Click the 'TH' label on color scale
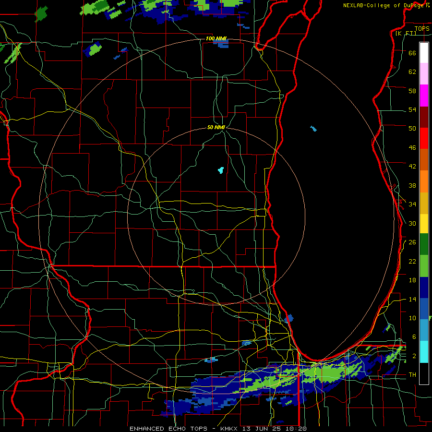432x432 pixels. 412,374
